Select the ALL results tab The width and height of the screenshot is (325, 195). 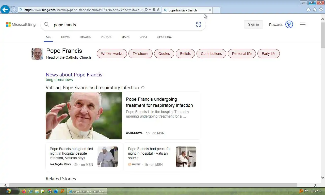point(48,37)
